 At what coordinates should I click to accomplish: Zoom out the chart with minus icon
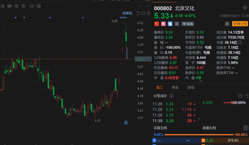[x=143, y=13]
